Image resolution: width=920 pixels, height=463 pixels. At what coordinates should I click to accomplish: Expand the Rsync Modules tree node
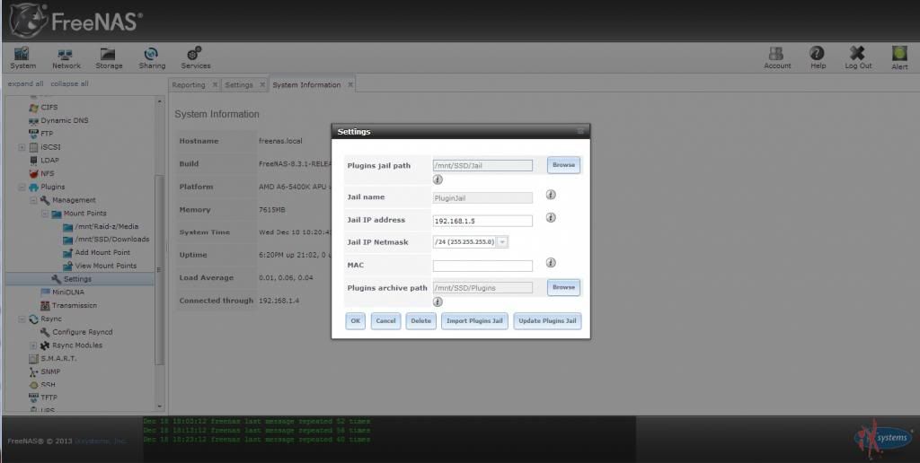(33, 345)
